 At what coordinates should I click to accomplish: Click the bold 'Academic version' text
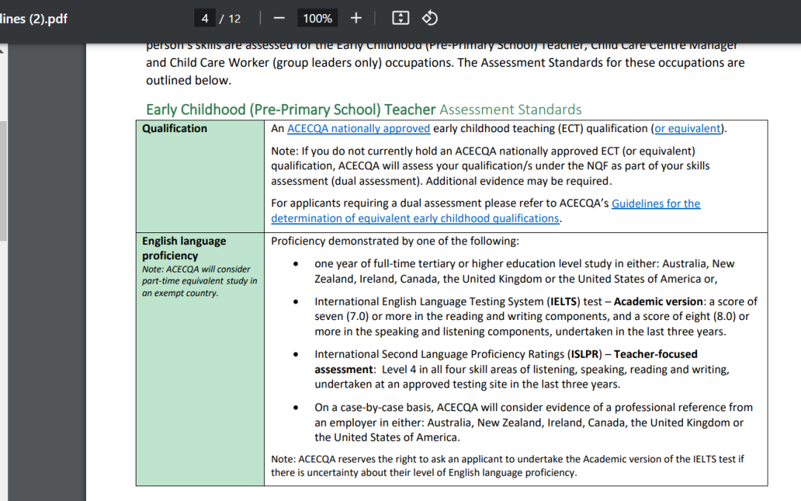659,301
